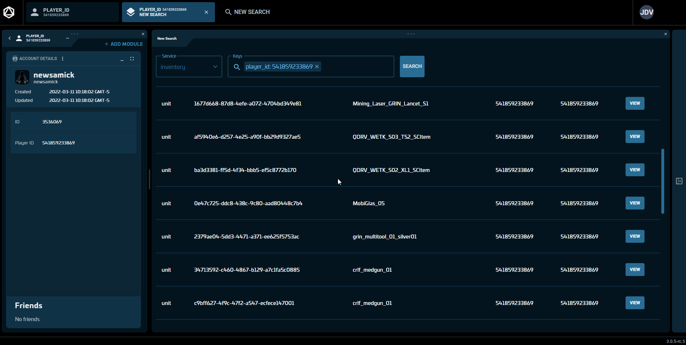The width and height of the screenshot is (686, 345).
Task: View the Mining_Laser_GRIN_Lancet_S1 item
Action: [634, 103]
